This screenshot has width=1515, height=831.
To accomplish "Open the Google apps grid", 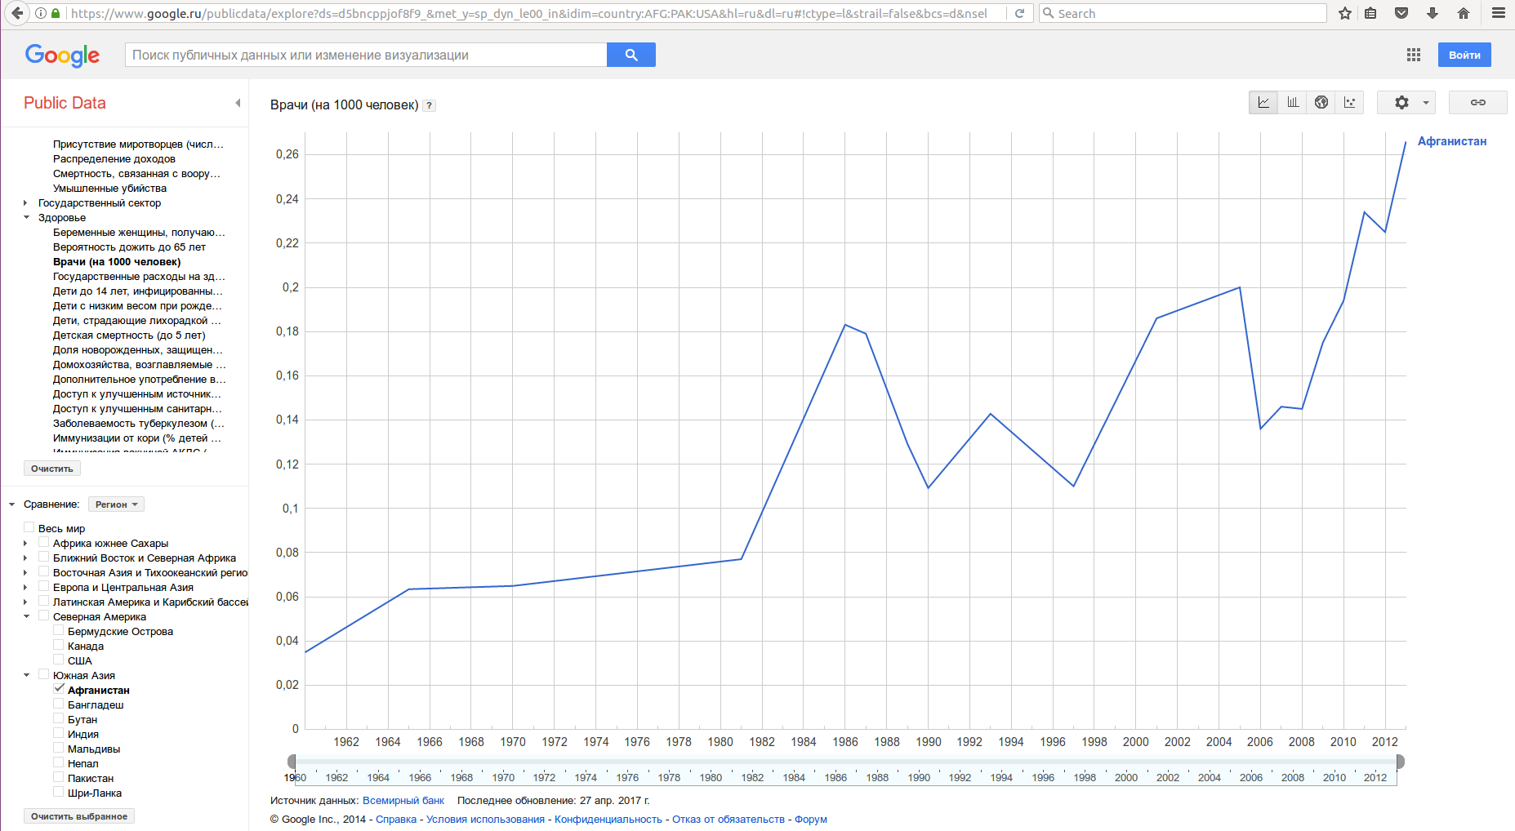I will tap(1414, 55).
